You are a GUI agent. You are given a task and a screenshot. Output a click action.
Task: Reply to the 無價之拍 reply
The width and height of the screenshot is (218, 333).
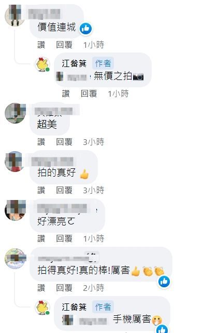pyautogui.click(x=89, y=94)
